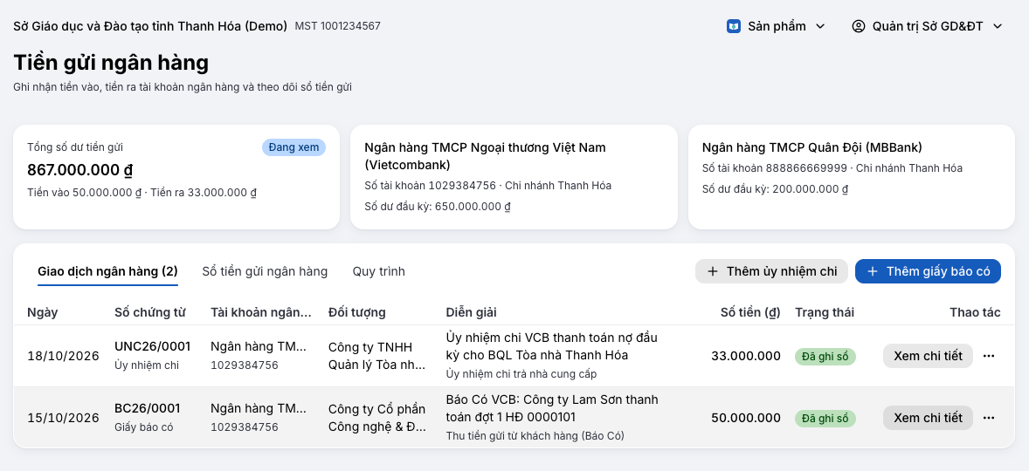Click the MST 1001234567 tax code

[x=337, y=26]
